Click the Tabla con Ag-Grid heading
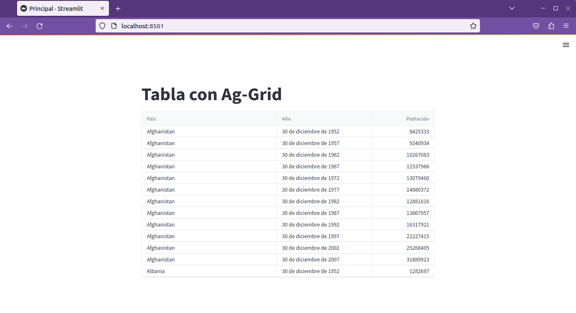Screen dimensions: 576x313 tap(212, 94)
